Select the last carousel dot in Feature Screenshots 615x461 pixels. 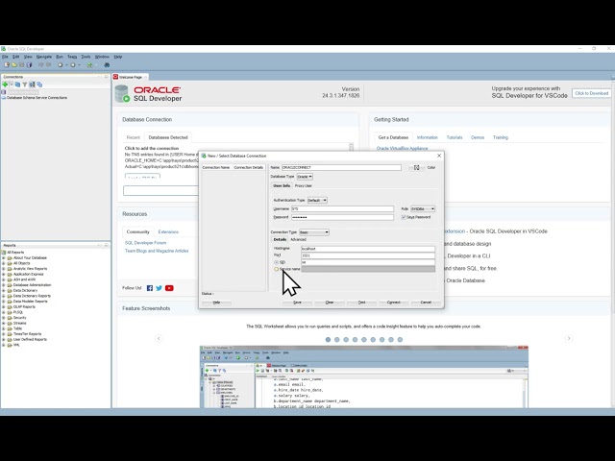point(400,339)
